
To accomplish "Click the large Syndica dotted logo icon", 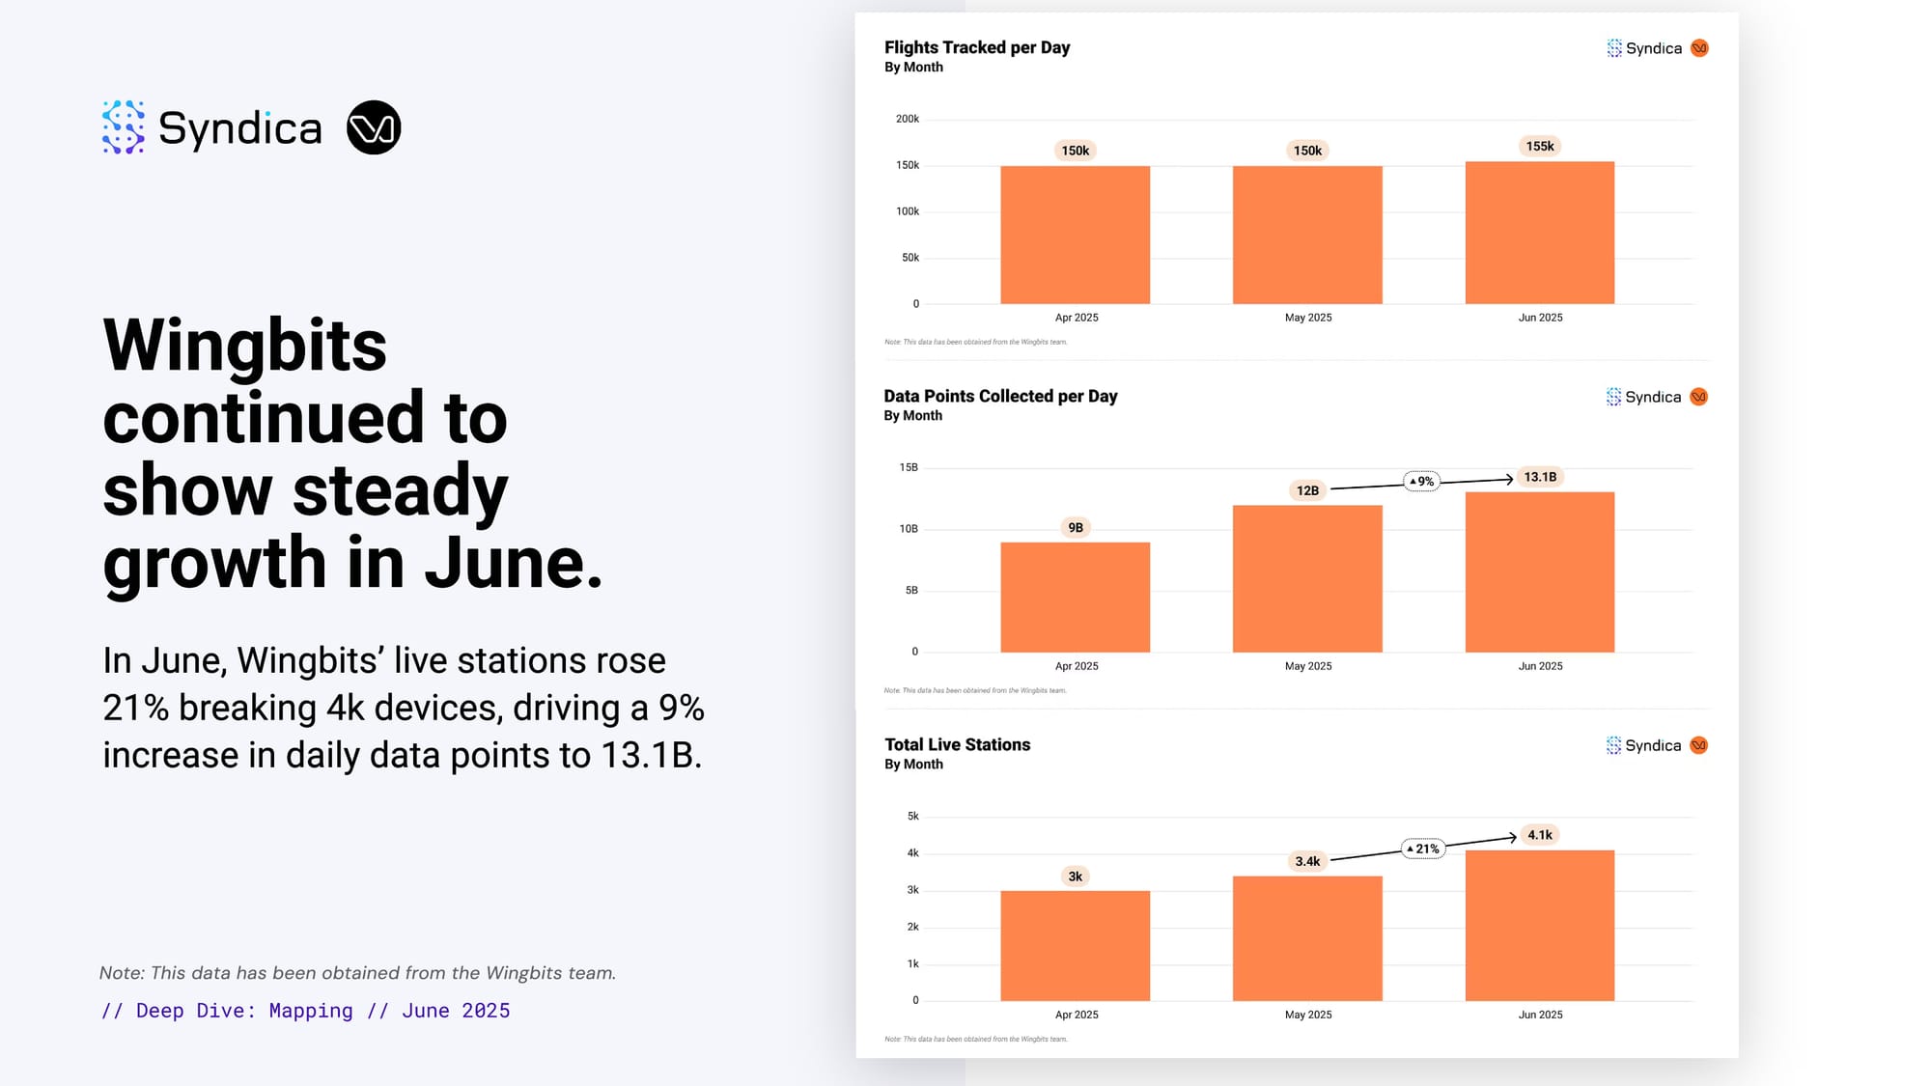I will click(x=124, y=127).
